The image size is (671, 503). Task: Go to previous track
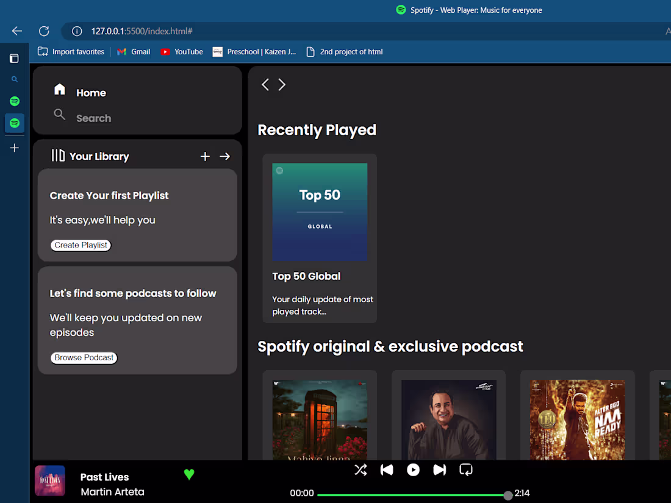(387, 469)
